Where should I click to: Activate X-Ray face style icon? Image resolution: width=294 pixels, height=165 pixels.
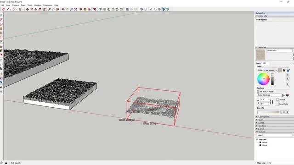pyautogui.click(x=141, y=9)
